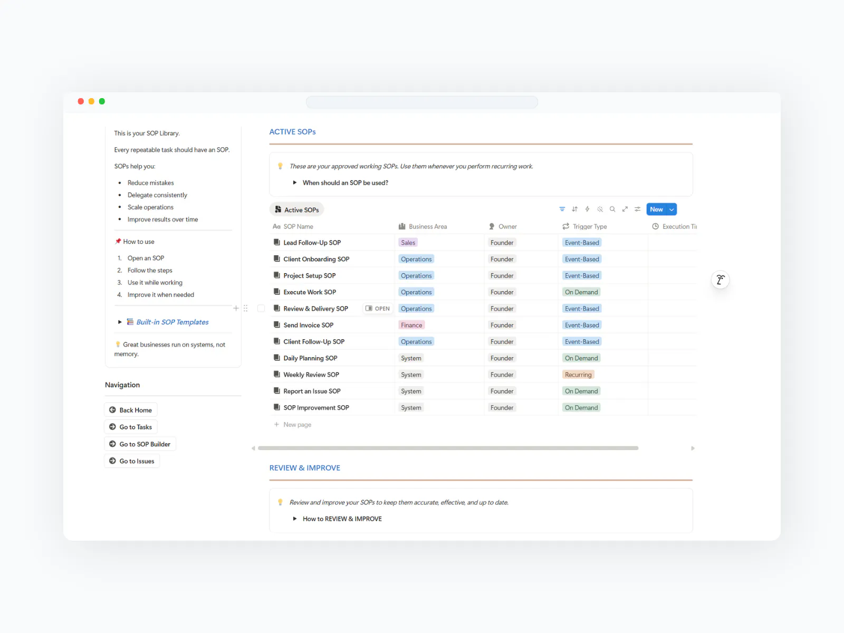Screen dimensions: 844x633
Task: Click the floating circular assistant button
Action: pos(720,280)
